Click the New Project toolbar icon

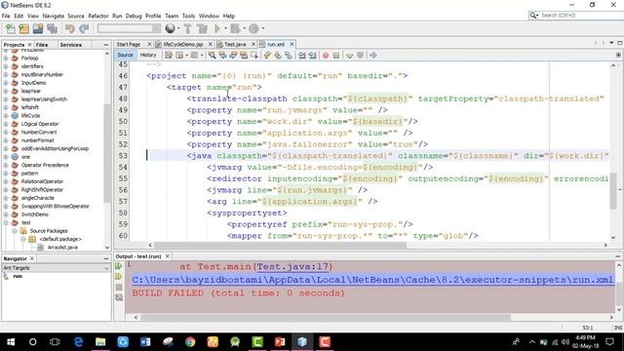point(23,28)
